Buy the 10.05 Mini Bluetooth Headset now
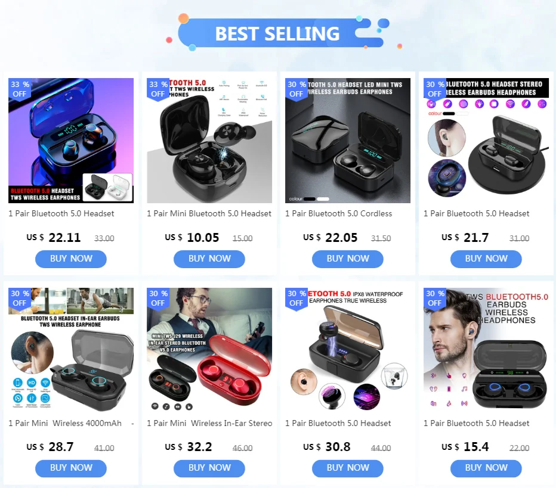This screenshot has width=556, height=488. tap(209, 259)
